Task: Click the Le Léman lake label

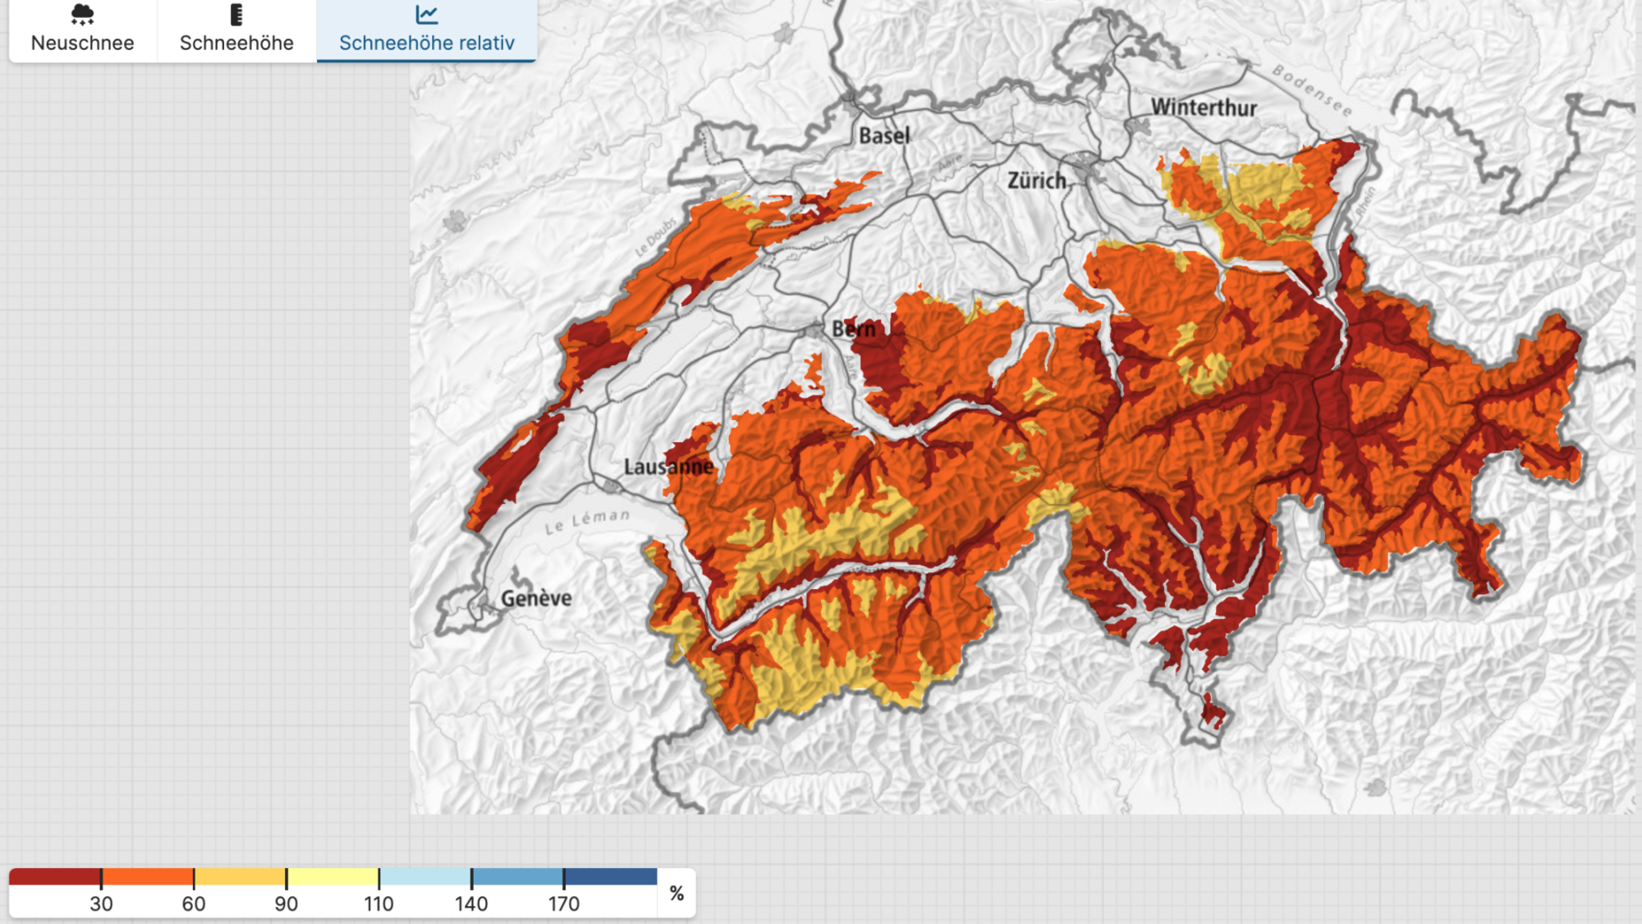Action: tap(585, 524)
